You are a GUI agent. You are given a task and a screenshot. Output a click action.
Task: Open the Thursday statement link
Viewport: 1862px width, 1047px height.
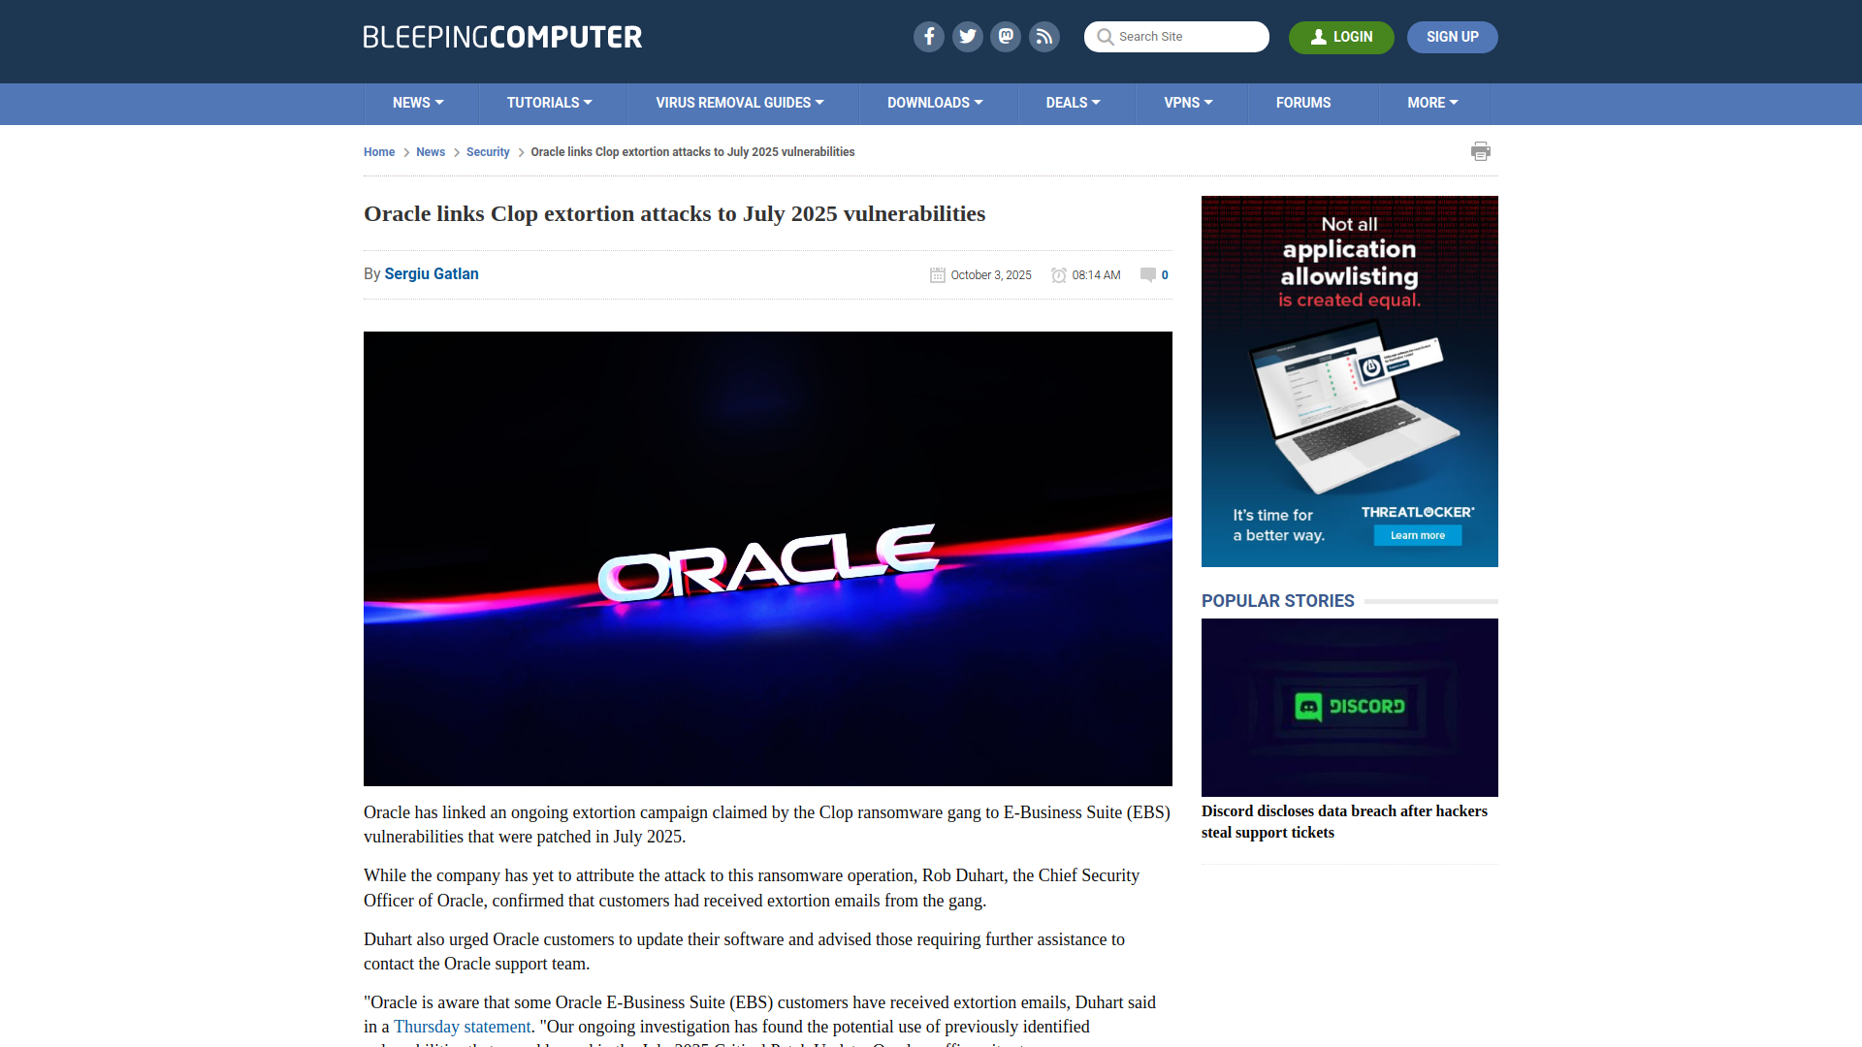pyautogui.click(x=462, y=1027)
